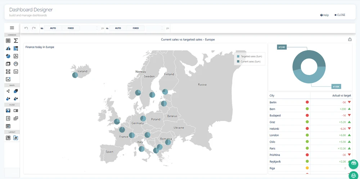Add a Range Filter item

pos(8,111)
